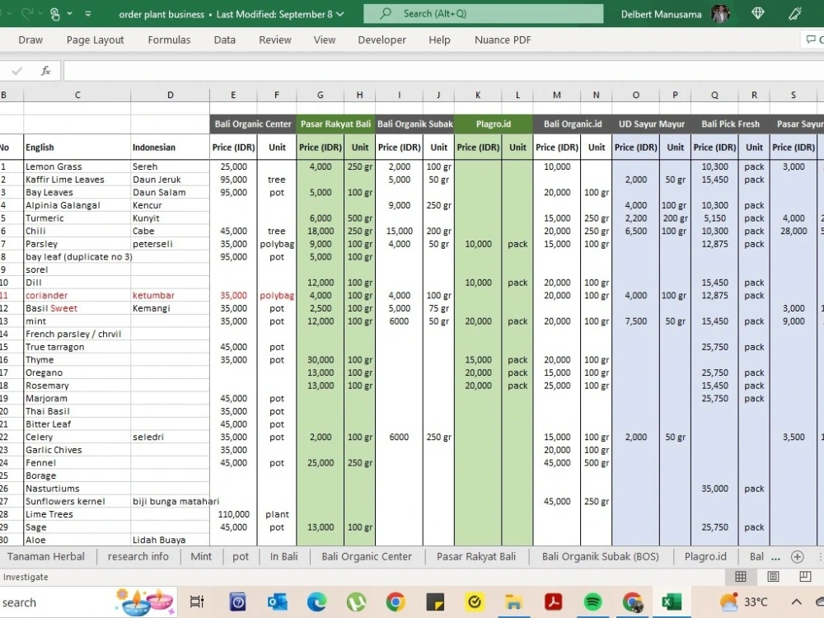Click the Bali Pick Fresh header cell

point(730,124)
